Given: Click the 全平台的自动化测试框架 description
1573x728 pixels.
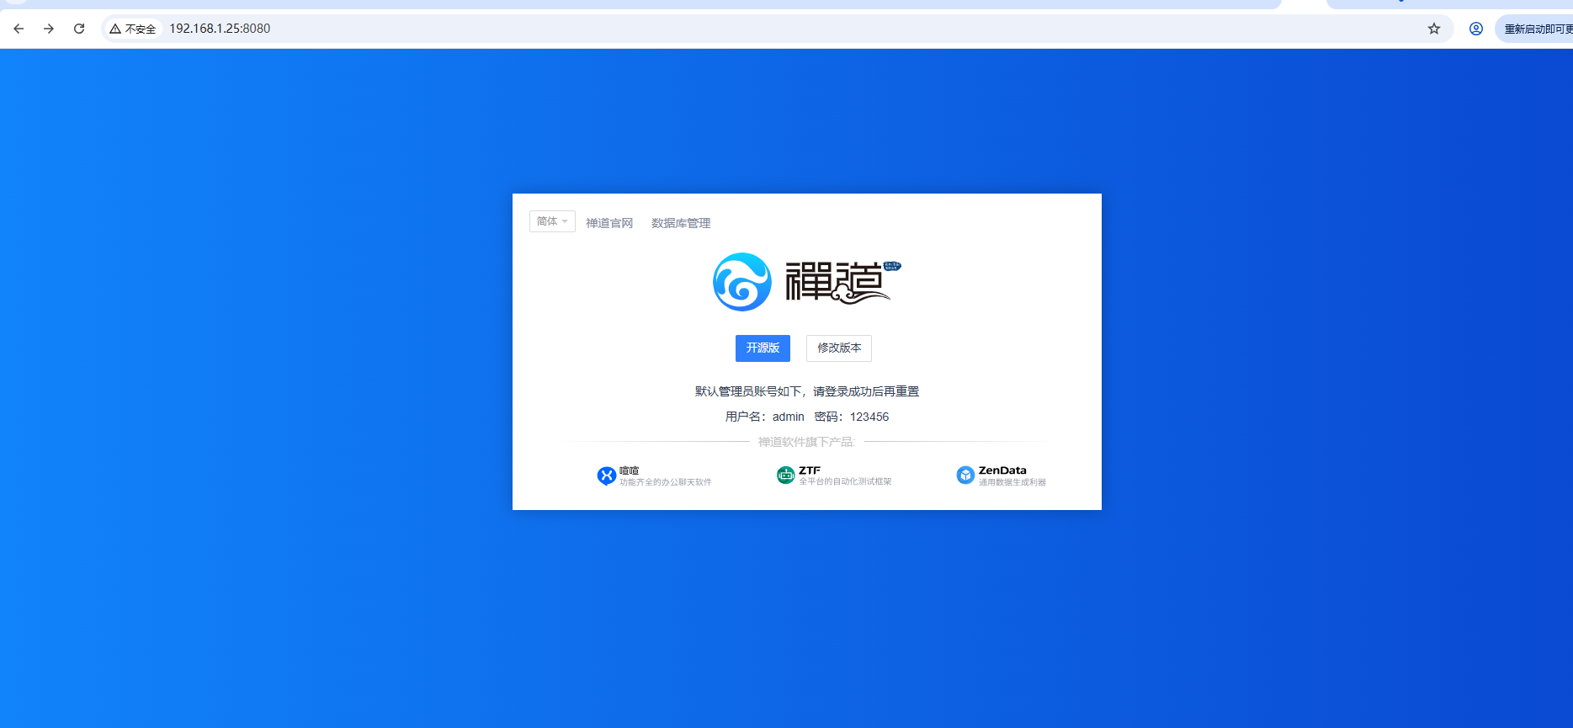Looking at the screenshot, I should (x=845, y=481).
